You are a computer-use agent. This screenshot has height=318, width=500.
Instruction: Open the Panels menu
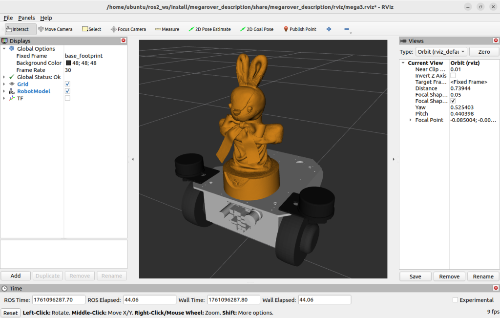click(x=26, y=18)
